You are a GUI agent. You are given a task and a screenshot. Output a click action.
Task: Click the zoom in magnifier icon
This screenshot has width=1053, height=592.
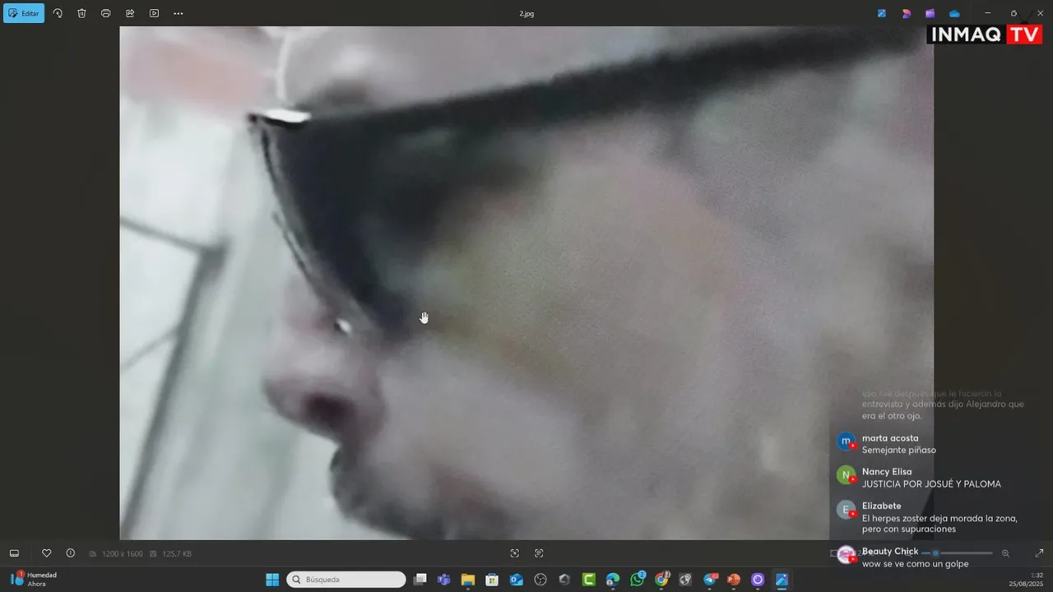pos(1005,553)
